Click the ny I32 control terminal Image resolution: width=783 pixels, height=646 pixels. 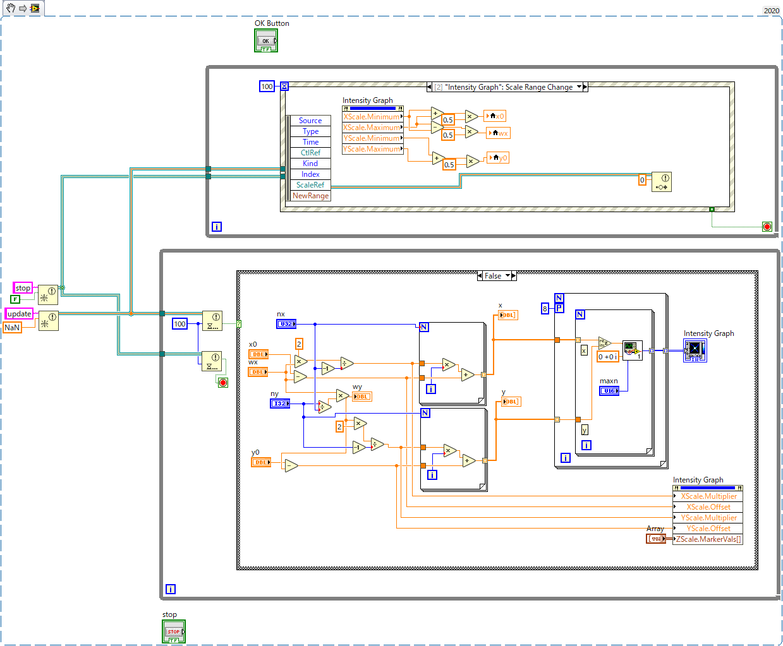tap(280, 404)
